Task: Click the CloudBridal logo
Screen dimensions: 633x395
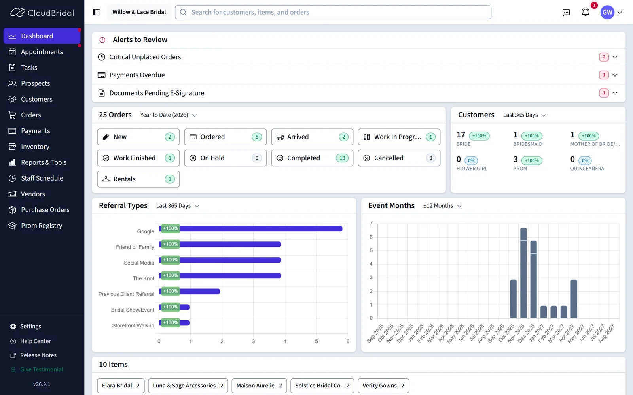Action: pos(42,13)
